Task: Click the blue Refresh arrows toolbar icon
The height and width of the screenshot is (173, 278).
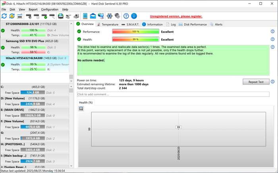Action: click(x=4, y=16)
